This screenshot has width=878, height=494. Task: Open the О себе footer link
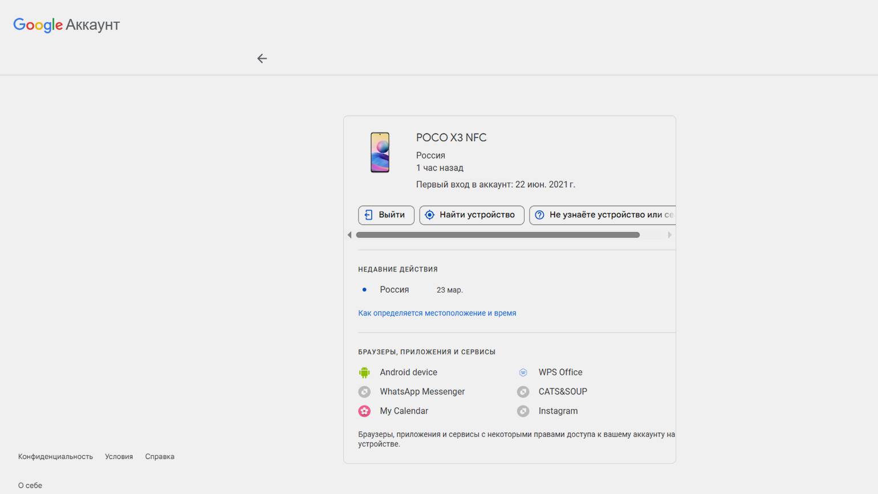pyautogui.click(x=30, y=486)
